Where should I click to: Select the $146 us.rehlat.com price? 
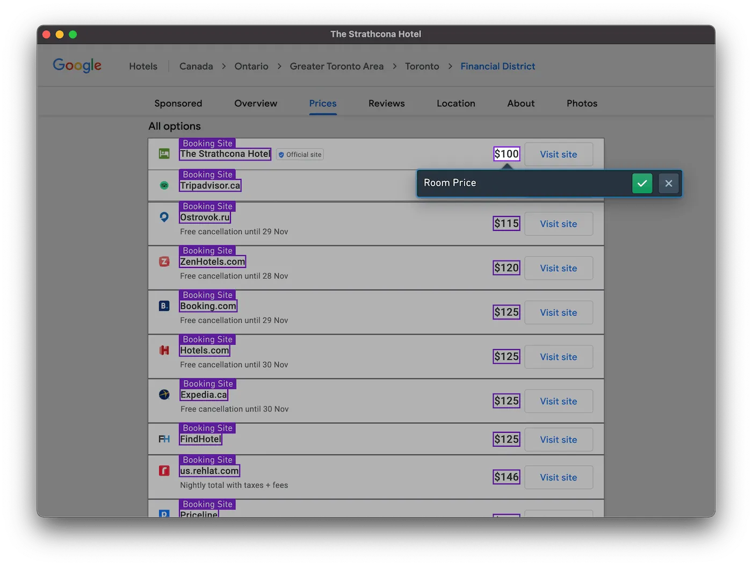(507, 477)
